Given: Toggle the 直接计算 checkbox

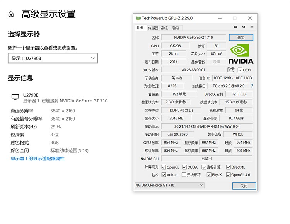Looking at the screenshot, I should point(204,167).
